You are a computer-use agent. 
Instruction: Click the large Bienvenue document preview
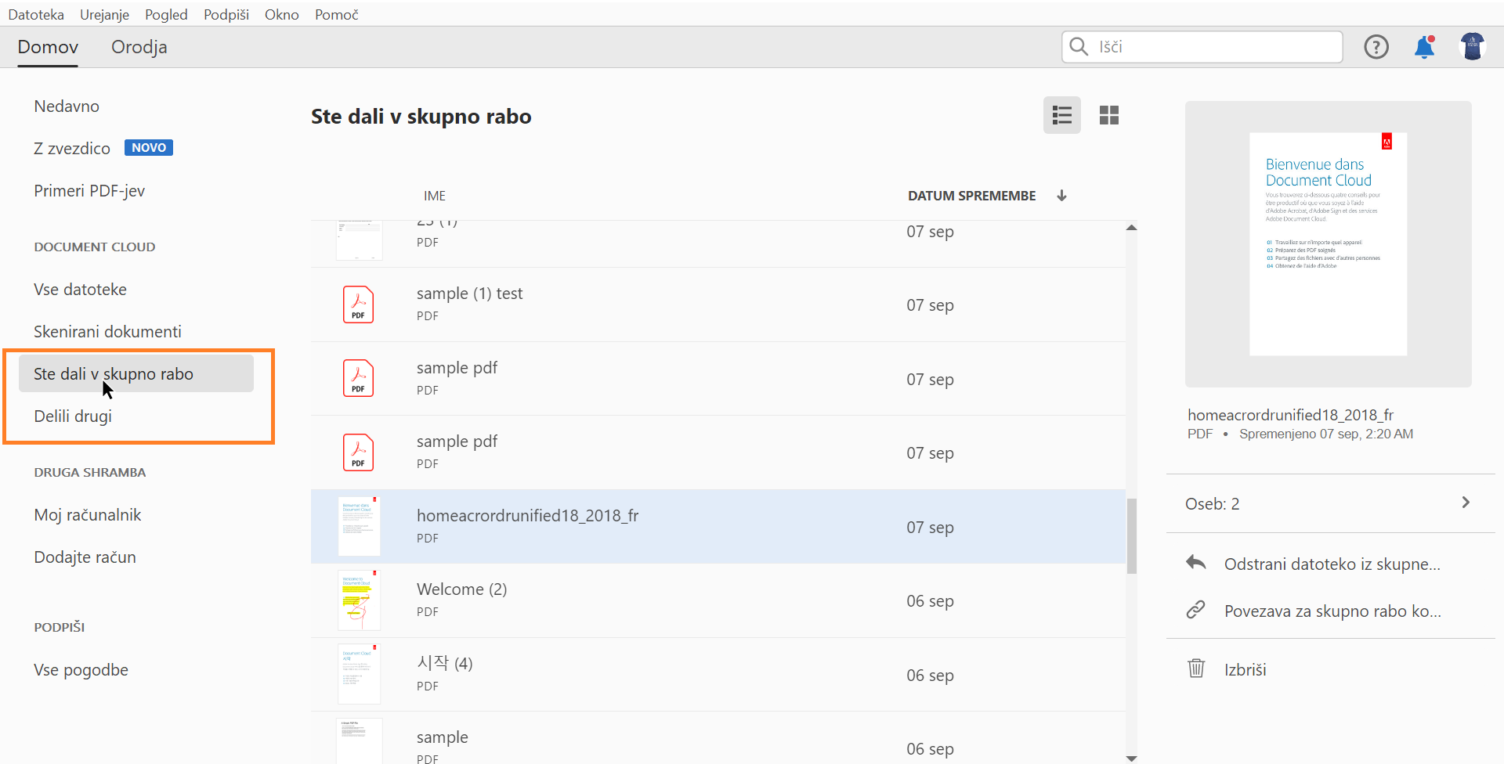[x=1328, y=244]
